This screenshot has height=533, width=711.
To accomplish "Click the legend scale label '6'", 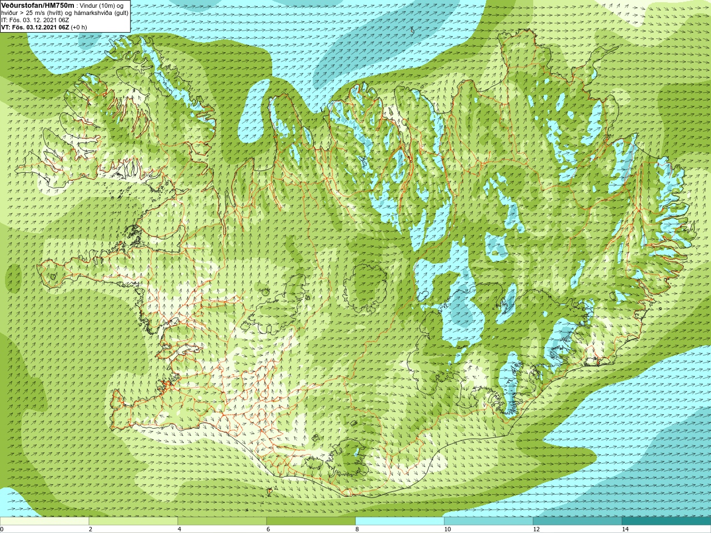I will (x=268, y=529).
